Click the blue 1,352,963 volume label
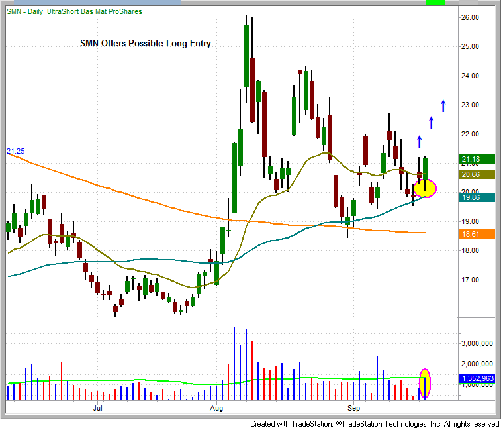The image size is (501, 428). click(476, 378)
